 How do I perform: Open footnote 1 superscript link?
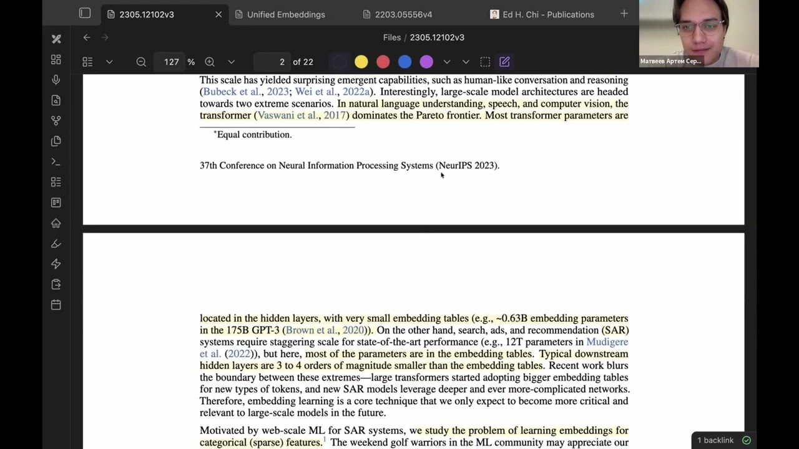pyautogui.click(x=325, y=440)
